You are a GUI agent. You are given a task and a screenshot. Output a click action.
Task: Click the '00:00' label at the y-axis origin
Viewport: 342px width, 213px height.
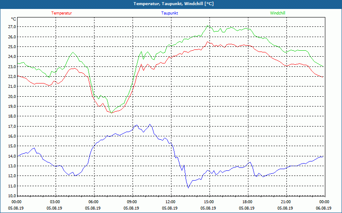tap(17, 202)
